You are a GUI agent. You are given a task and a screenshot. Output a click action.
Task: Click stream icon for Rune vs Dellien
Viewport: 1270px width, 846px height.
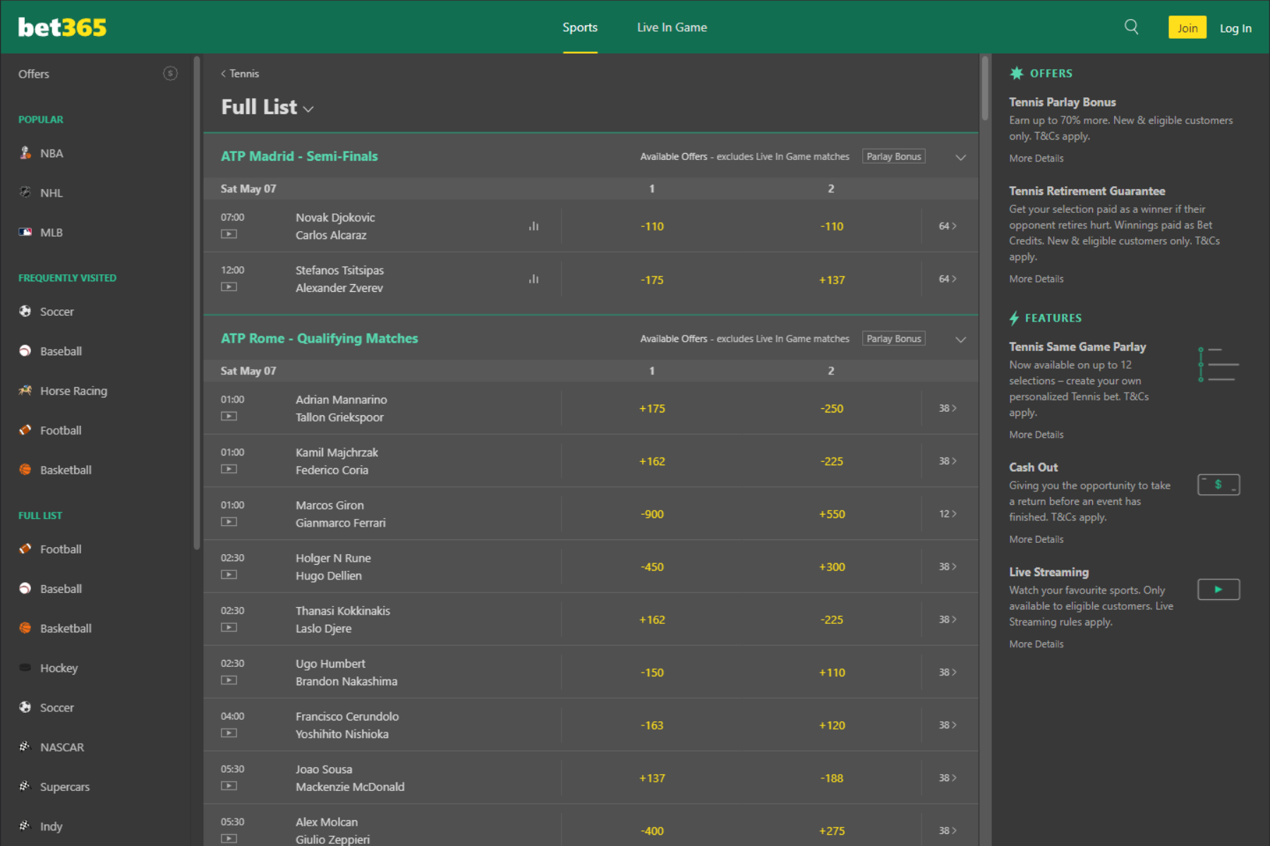229,575
